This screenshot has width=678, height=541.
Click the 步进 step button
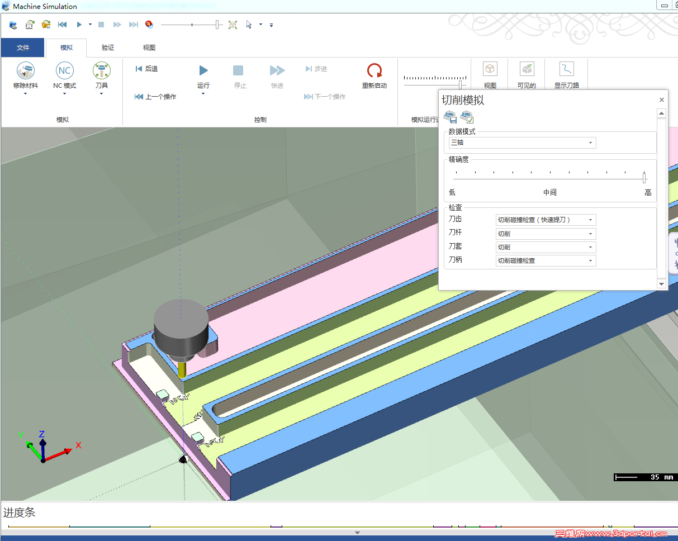coord(316,69)
